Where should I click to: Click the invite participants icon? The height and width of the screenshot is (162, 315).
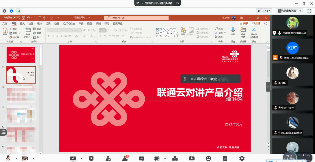point(108,158)
